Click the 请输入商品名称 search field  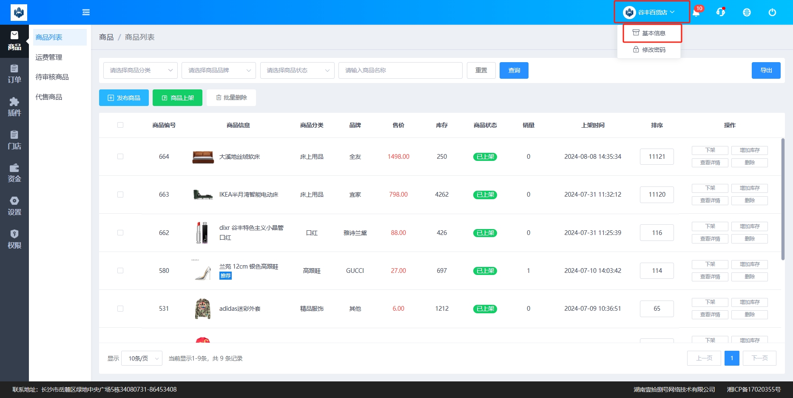pyautogui.click(x=400, y=71)
